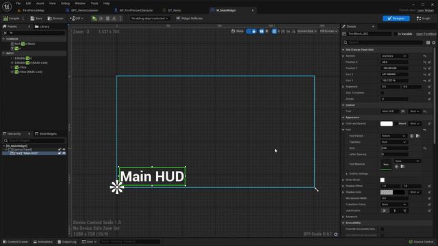Screen dimensions: 438x246
Task: Switch to Graph mode
Action: tap(424, 18)
